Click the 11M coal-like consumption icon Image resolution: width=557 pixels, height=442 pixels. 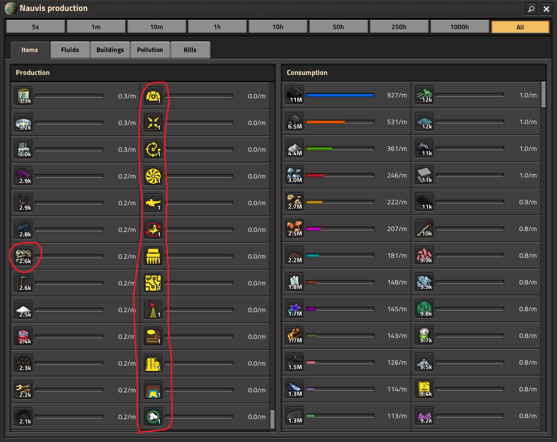(x=295, y=95)
